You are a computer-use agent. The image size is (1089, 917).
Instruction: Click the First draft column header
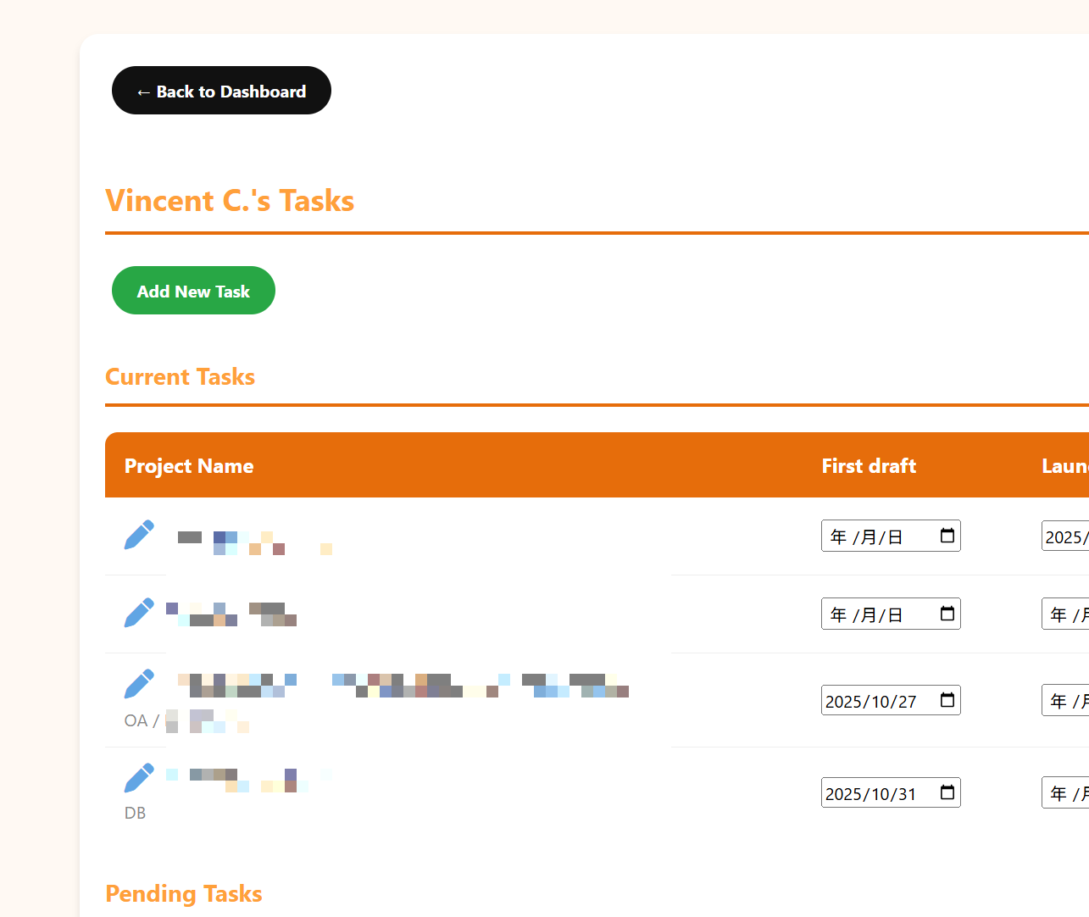click(x=869, y=465)
